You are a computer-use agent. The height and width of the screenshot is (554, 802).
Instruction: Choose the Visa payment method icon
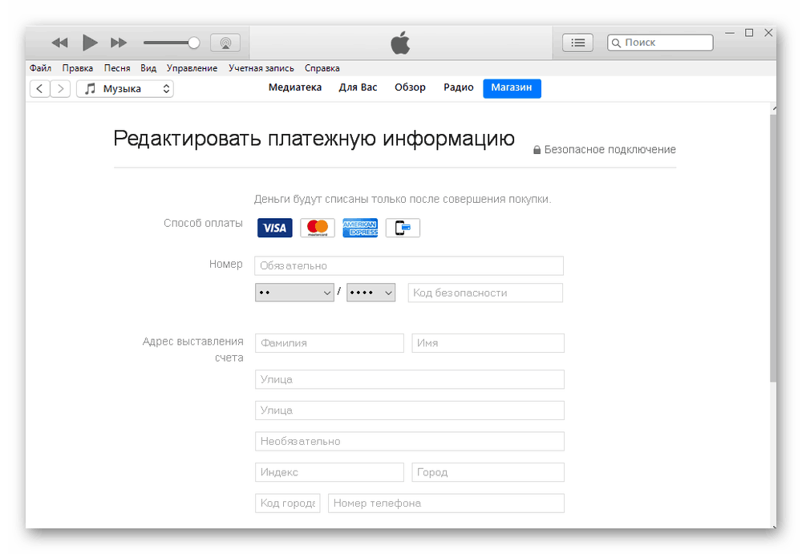(274, 228)
